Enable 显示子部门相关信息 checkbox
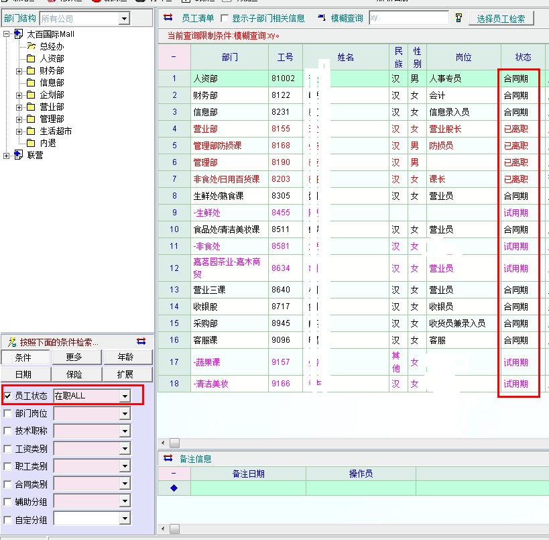The height and width of the screenshot is (540, 549). 225,19
